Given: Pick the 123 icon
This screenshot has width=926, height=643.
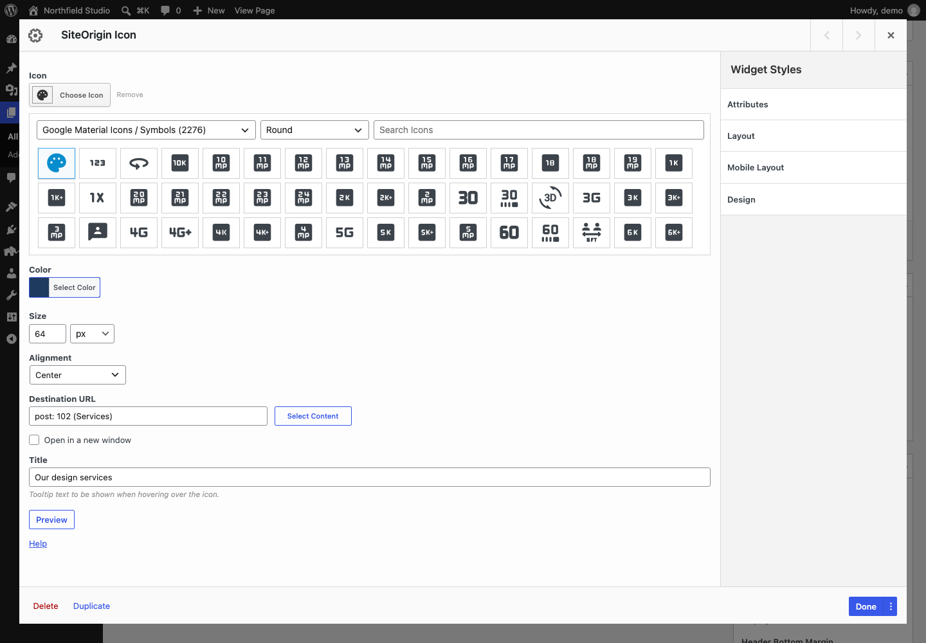Looking at the screenshot, I should click(98, 163).
